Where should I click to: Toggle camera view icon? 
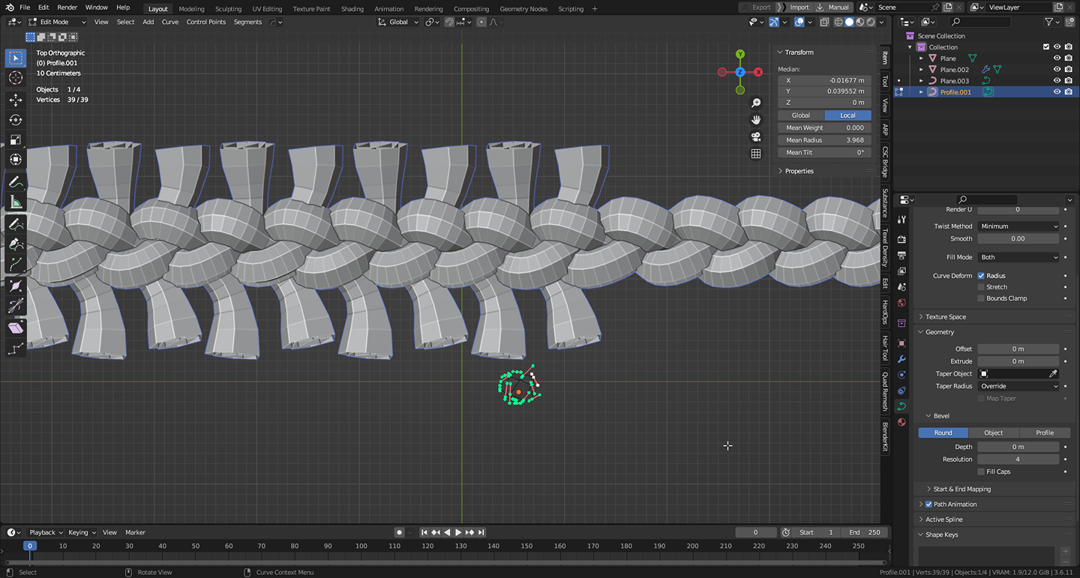coord(756,136)
